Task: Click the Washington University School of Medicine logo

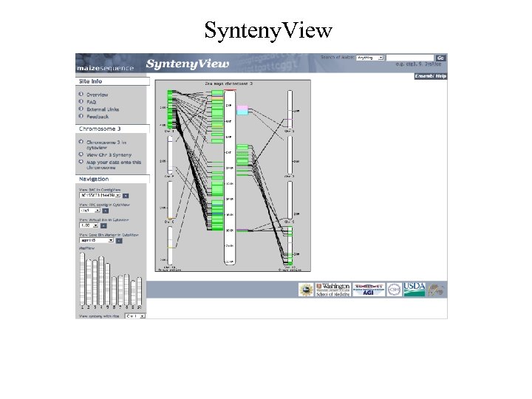Action: (332, 290)
